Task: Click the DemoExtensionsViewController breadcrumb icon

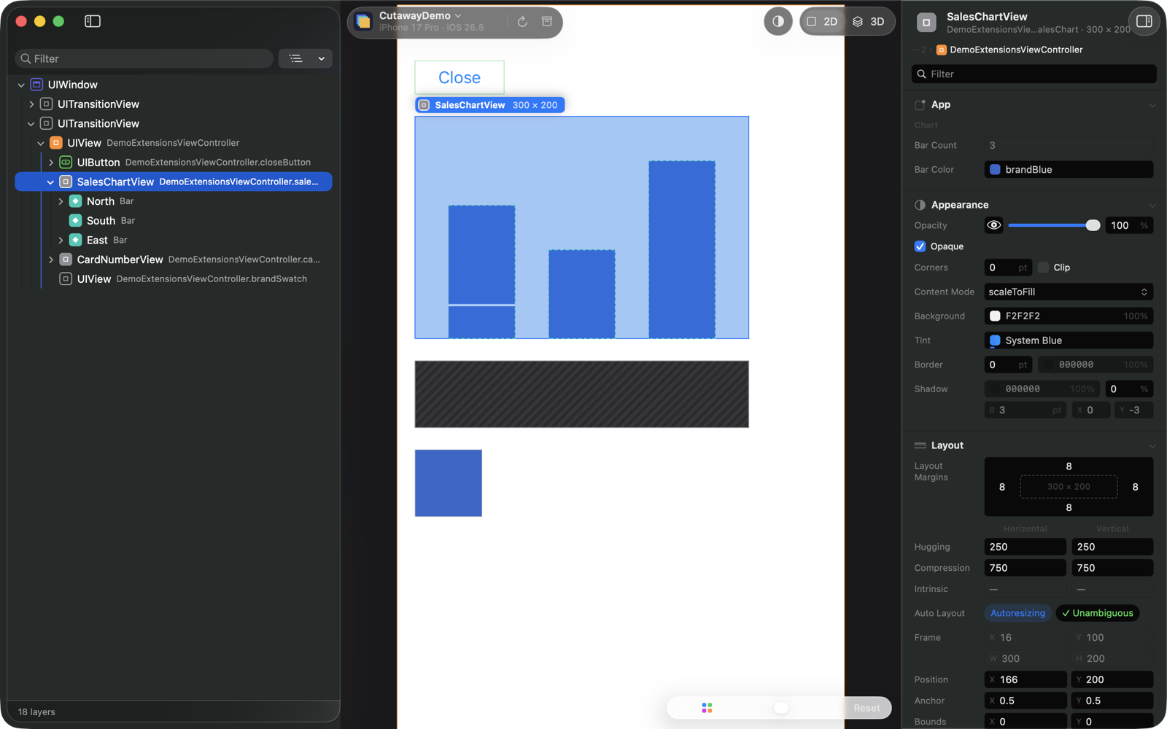Action: (x=942, y=50)
